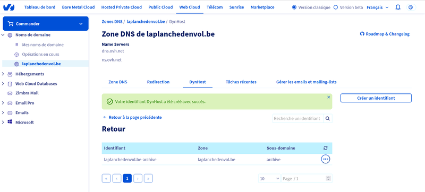
Task: Click the Zimbra Mail envelope icon
Action: [x=10, y=93]
